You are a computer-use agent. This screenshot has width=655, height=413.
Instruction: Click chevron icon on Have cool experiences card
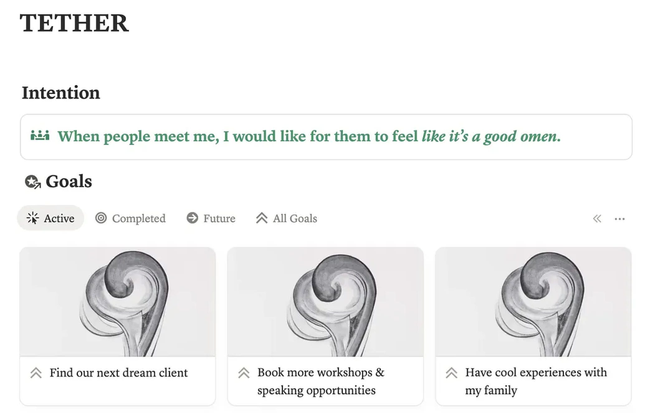coord(452,373)
